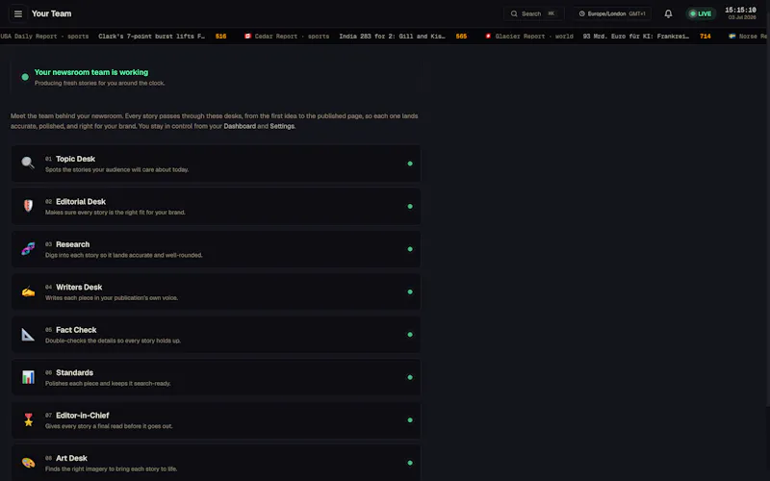
Task: Click the 15:15:10 clock display
Action: [x=740, y=10]
